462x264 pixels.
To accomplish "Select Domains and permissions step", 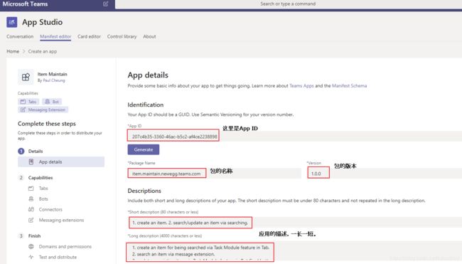I will tap(65, 246).
